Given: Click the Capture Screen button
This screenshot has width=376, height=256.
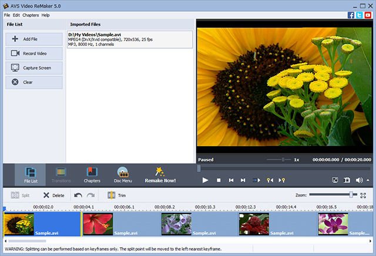Looking at the screenshot, I should click(34, 68).
